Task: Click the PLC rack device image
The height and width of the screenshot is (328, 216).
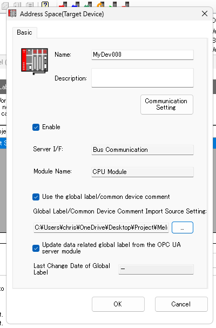Action: coord(35,61)
